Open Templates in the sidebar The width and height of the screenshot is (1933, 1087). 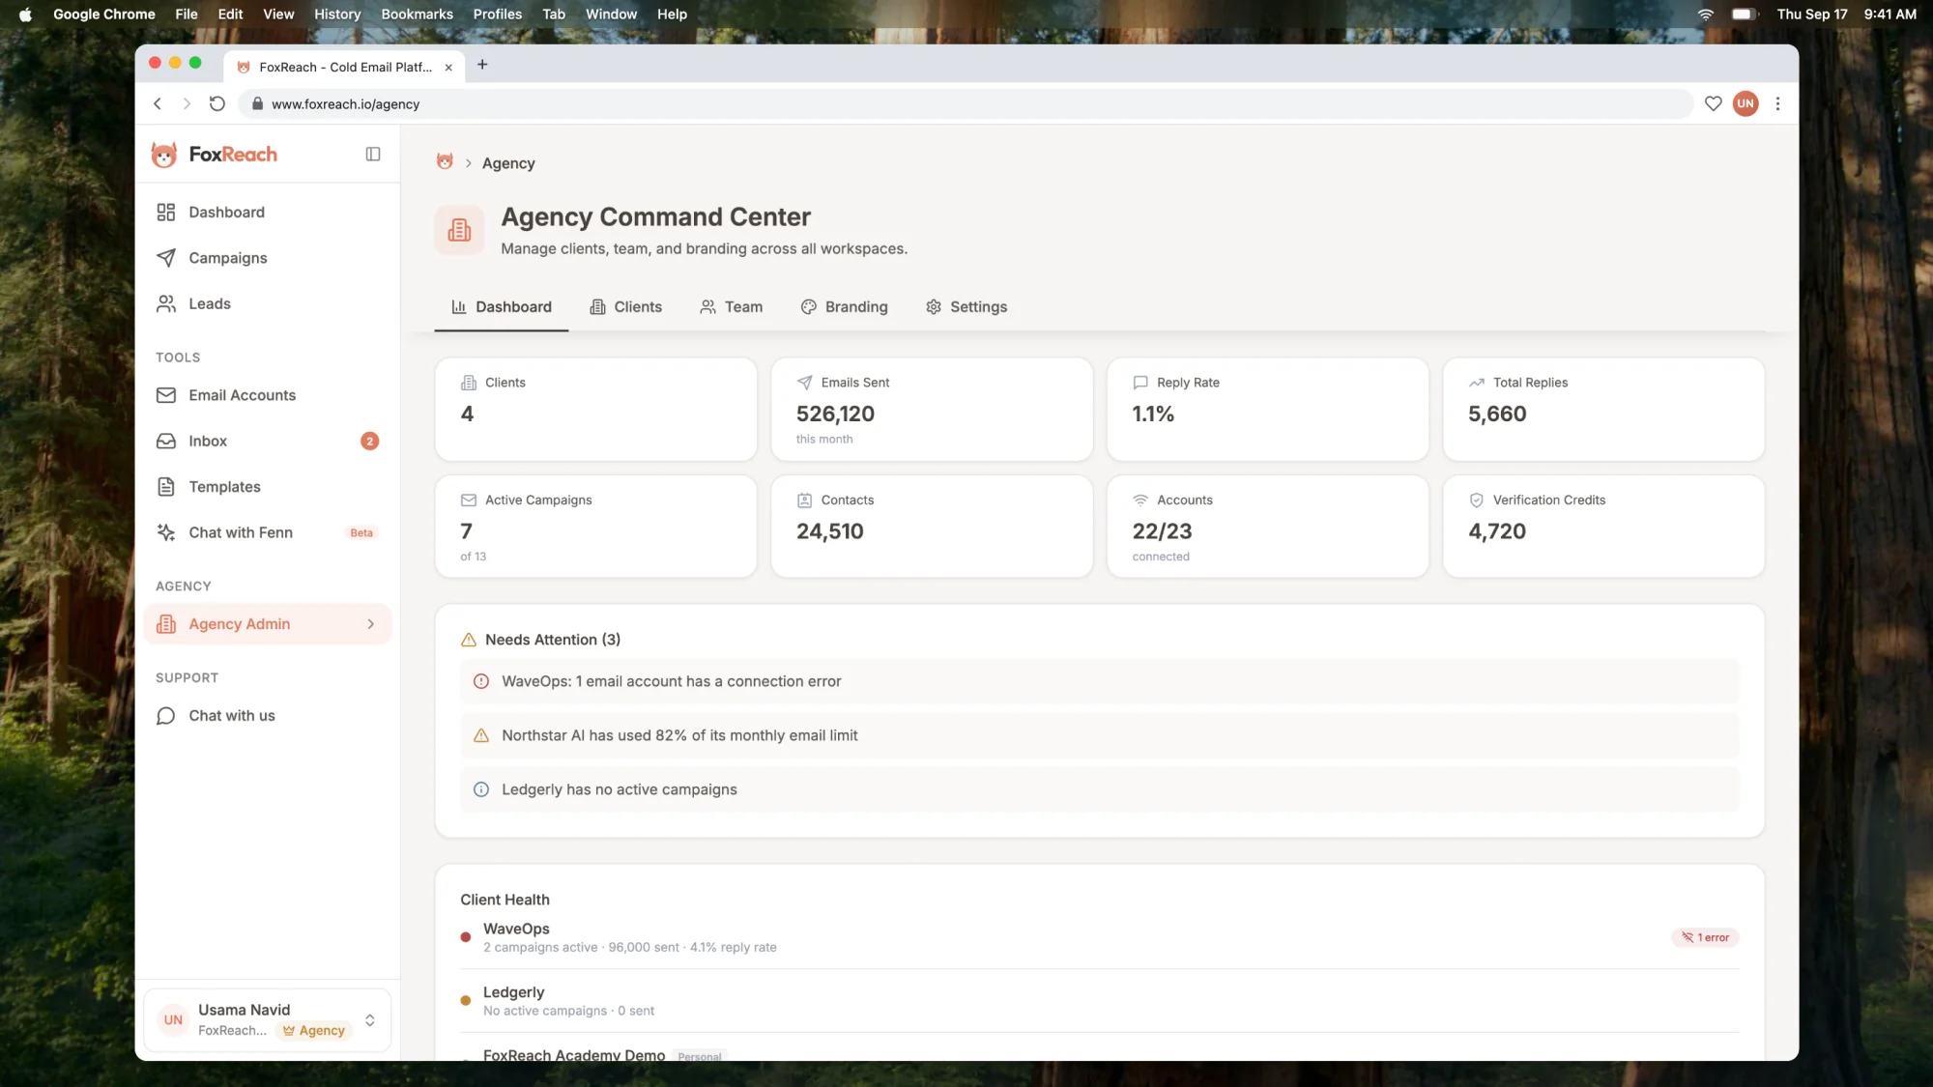(268, 487)
